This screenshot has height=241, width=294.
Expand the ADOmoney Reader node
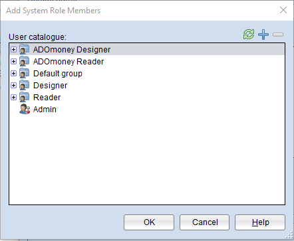(x=13, y=61)
